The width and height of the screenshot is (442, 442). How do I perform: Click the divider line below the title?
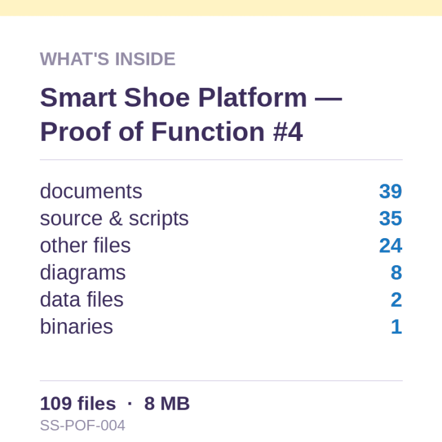point(221,160)
